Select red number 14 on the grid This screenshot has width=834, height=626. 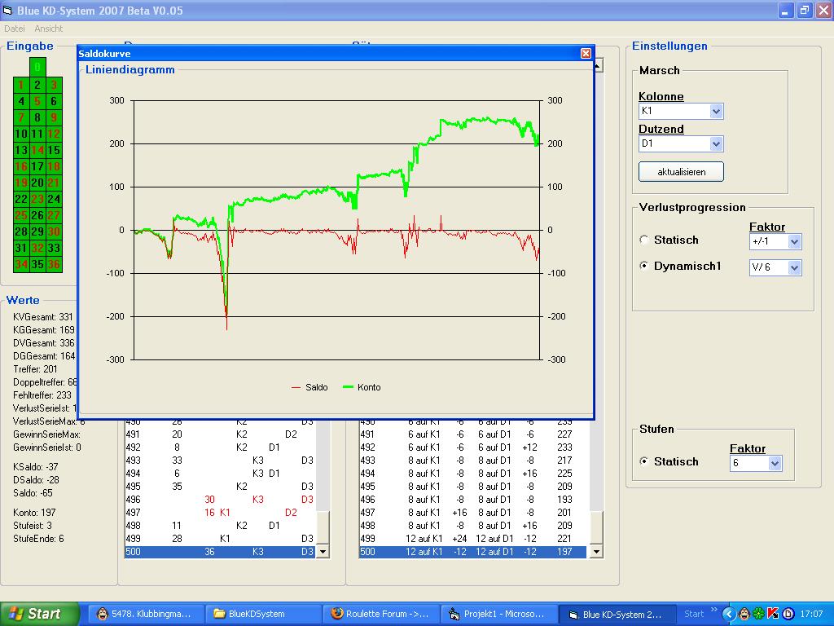click(x=37, y=150)
